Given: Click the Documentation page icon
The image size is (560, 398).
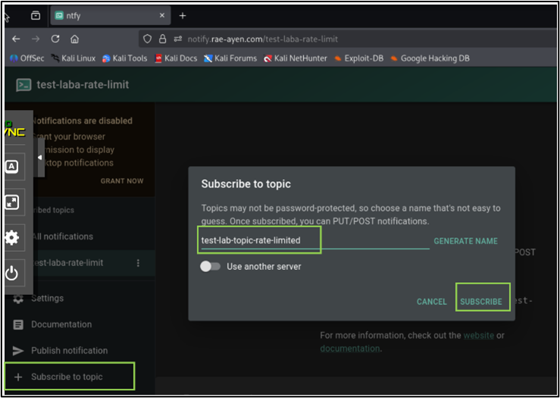Looking at the screenshot, I should click(18, 324).
